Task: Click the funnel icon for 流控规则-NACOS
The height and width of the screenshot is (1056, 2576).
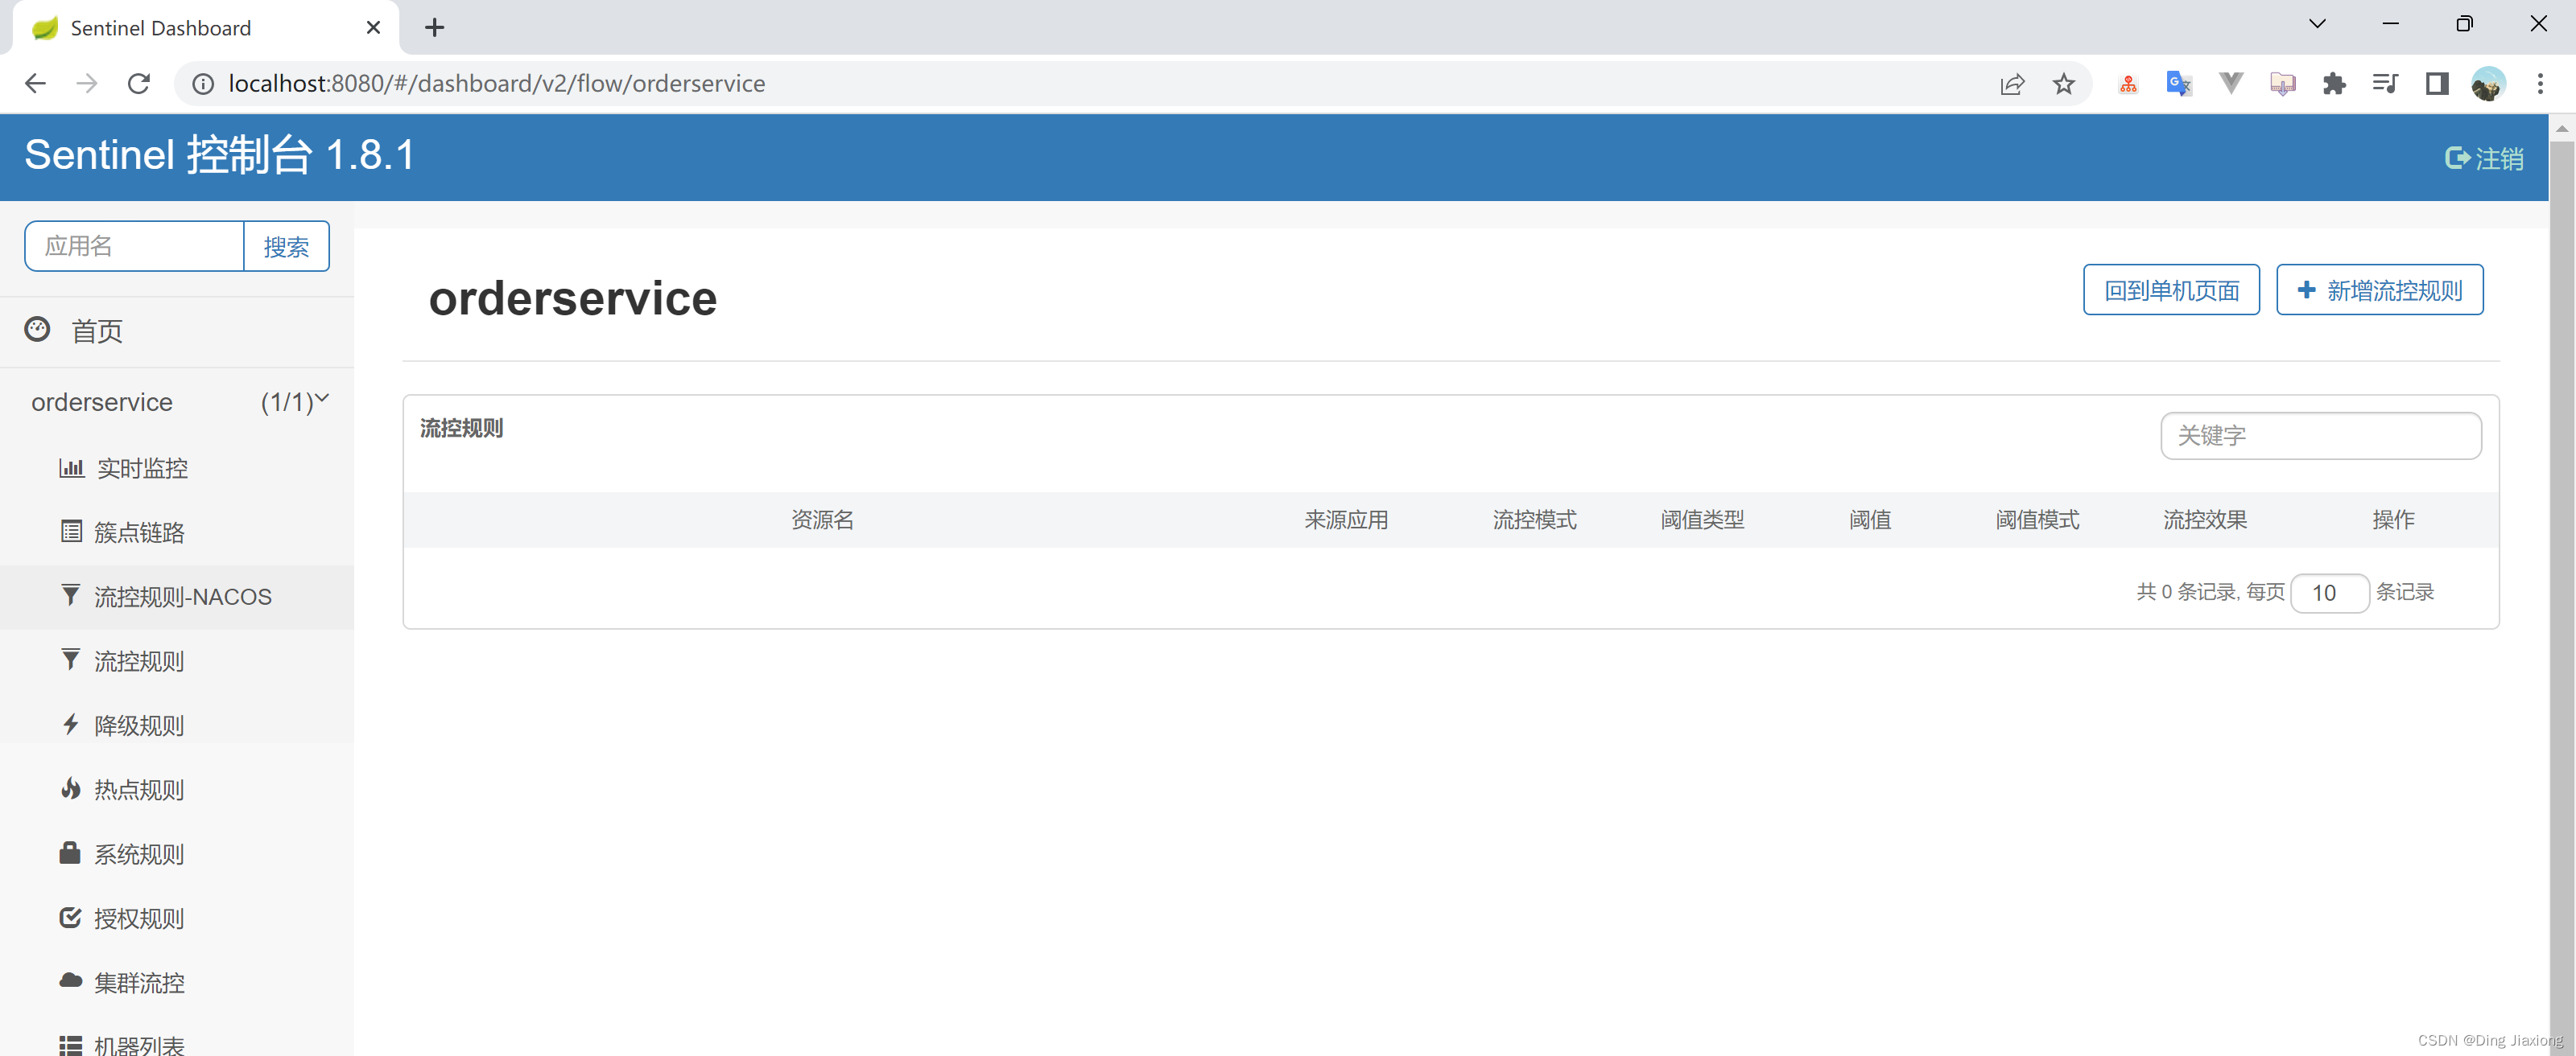Action: [x=70, y=595]
